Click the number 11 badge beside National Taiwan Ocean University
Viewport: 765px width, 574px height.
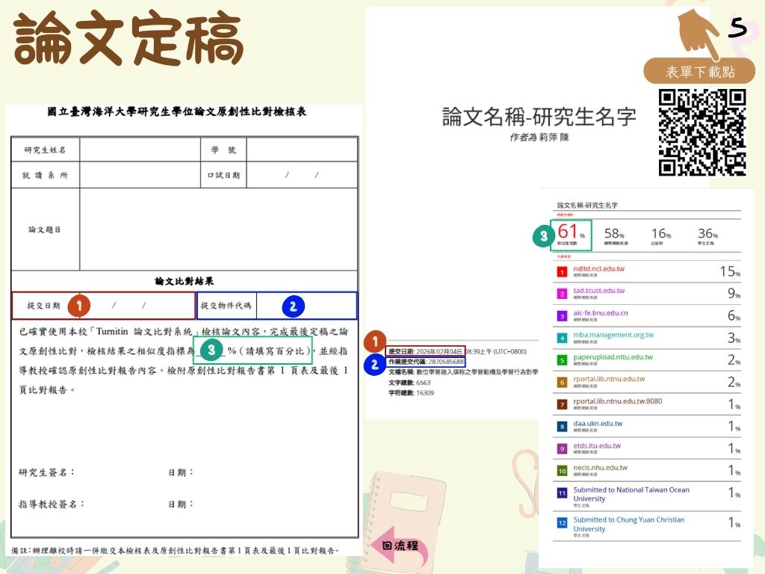pos(563,494)
